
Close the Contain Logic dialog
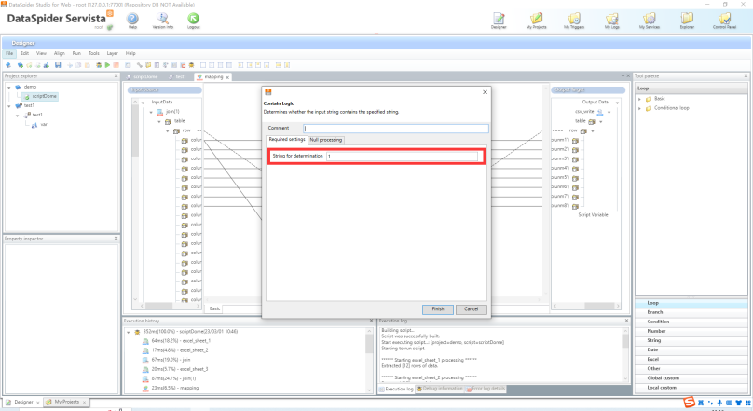click(x=485, y=92)
